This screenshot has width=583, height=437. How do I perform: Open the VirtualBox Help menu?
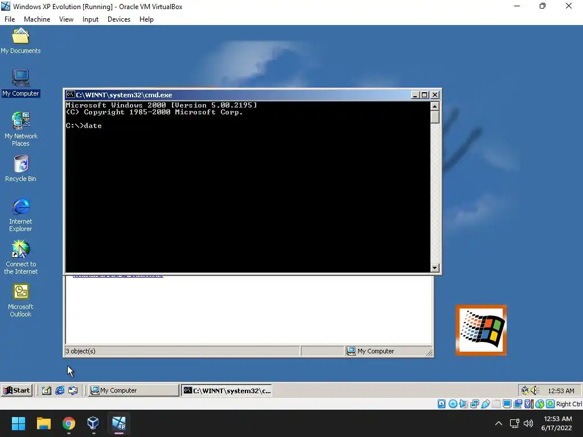(x=146, y=19)
